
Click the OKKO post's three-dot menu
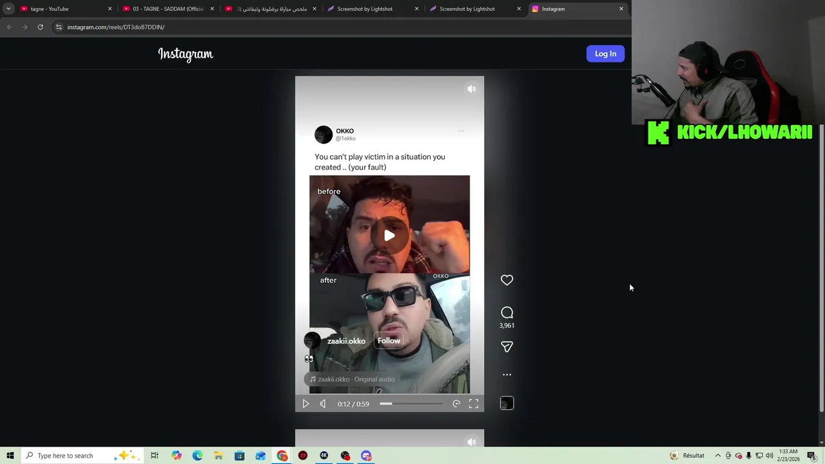coord(461,131)
